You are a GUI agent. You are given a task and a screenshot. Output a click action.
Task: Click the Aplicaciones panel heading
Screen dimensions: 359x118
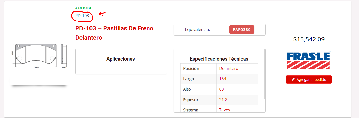click(x=121, y=59)
